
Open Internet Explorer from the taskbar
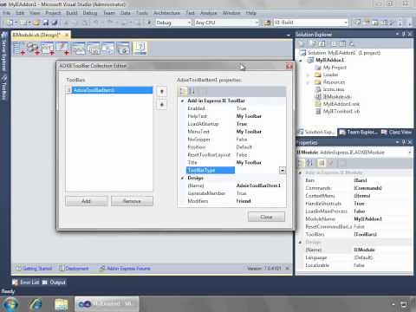[x=36, y=304]
